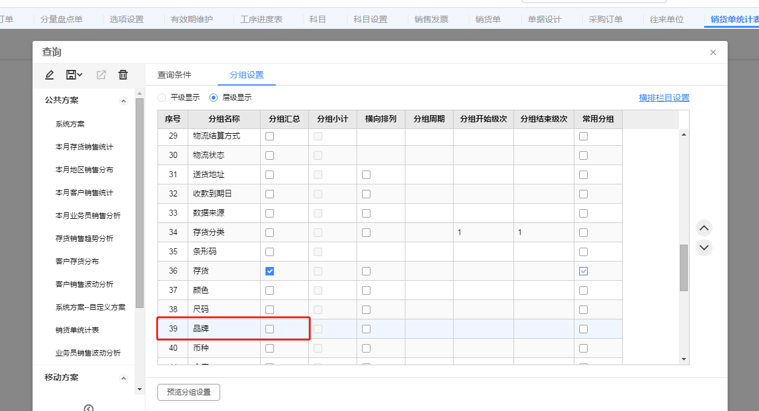Screen dimensions: 759x411
Task: Open the 采购订单 background tab
Action: (606, 19)
